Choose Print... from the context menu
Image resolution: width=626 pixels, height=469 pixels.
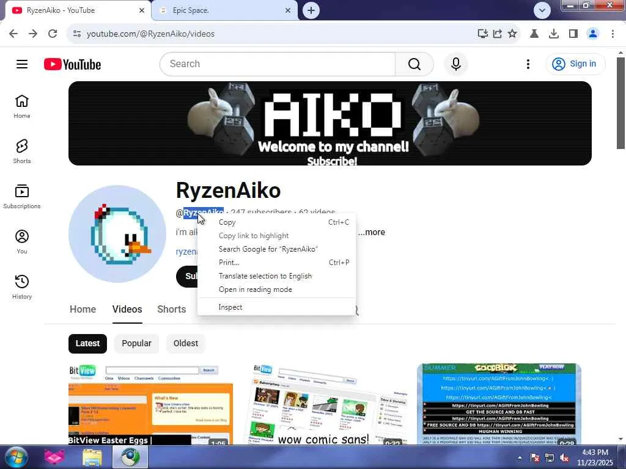tap(276, 263)
